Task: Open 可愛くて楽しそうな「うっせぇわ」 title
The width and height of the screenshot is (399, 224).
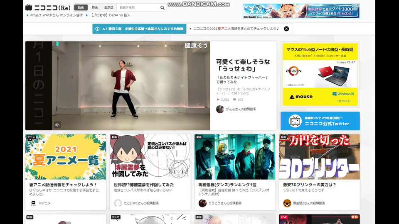Action: (243, 65)
